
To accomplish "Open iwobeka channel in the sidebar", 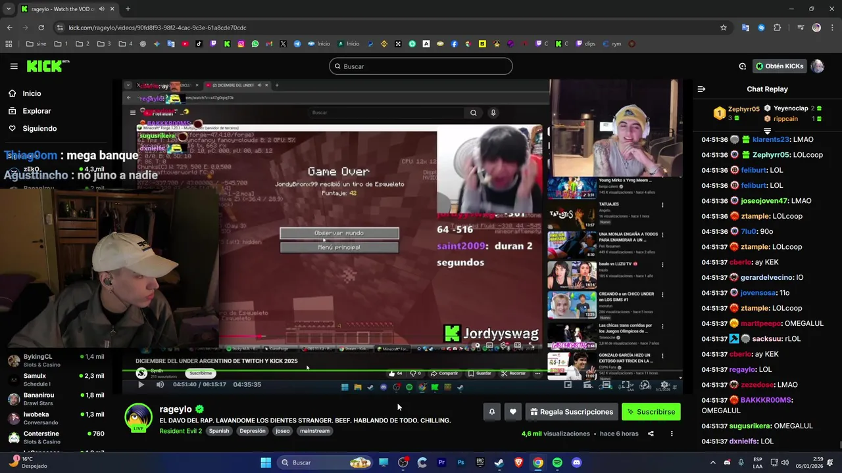I will pos(56,418).
